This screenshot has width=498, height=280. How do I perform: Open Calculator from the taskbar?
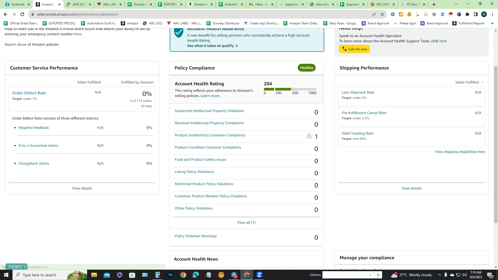click(157, 275)
